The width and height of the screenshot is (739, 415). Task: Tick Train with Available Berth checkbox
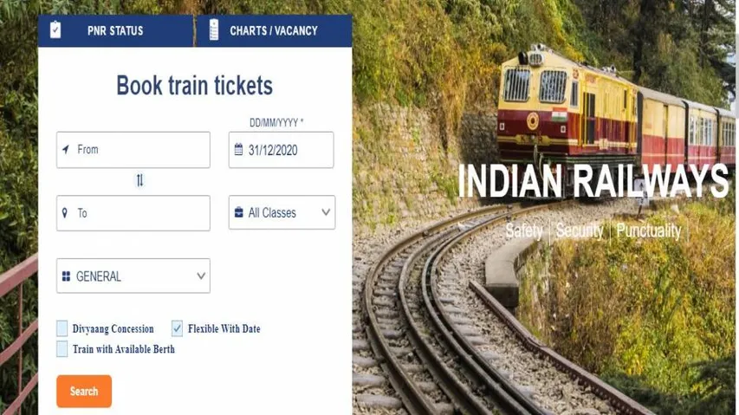pyautogui.click(x=62, y=349)
